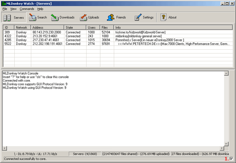
Task: Open Settings from the toolbar
Action: 138,17
